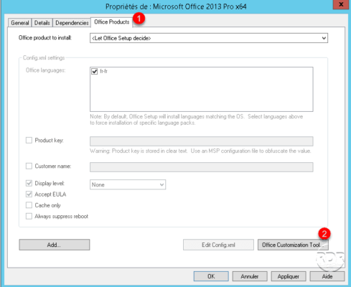This screenshot has width=351, height=287.
Task: Select the Dependencies tab
Action: (72, 23)
